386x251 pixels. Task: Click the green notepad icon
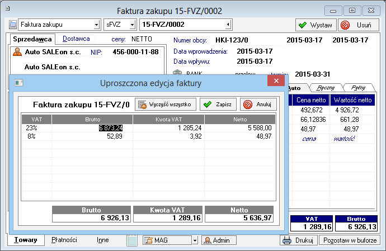pos(132,240)
